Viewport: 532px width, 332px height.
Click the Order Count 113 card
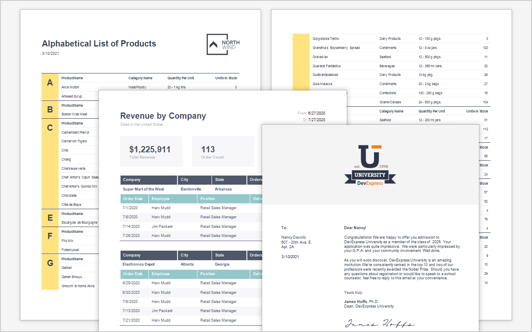222,151
